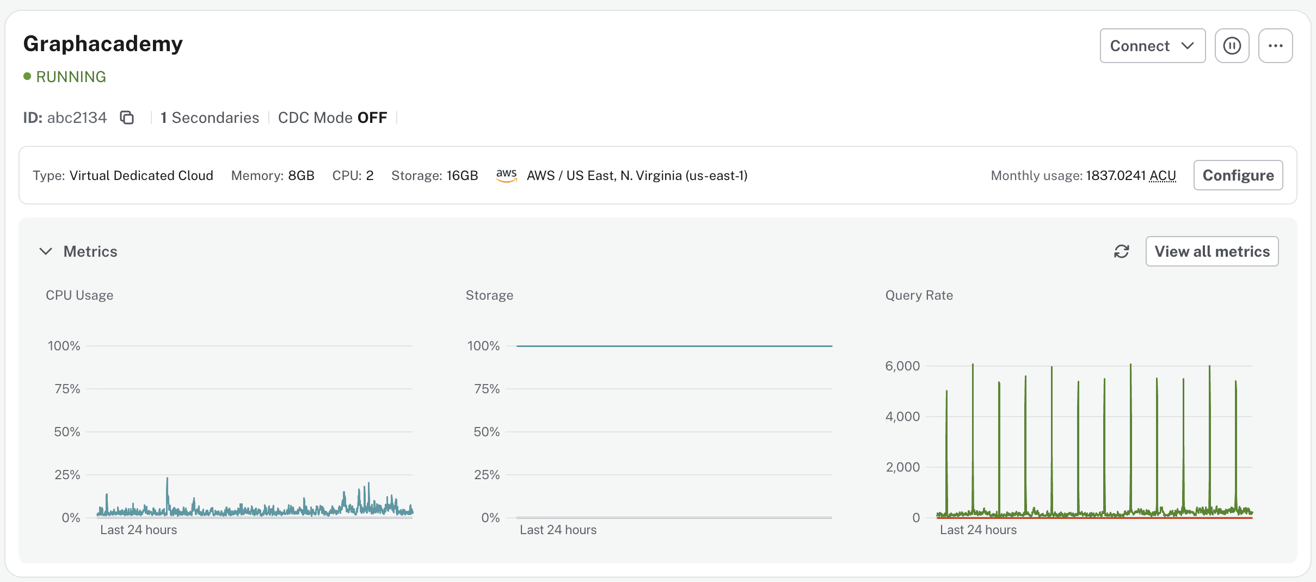Screen dimensions: 1316x582
Task: Open View all metrics
Action: pos(1212,251)
